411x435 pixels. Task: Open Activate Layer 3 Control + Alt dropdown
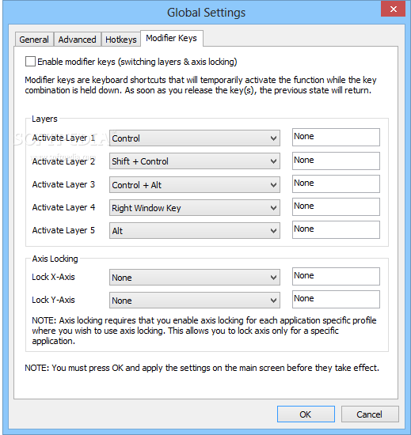194,185
